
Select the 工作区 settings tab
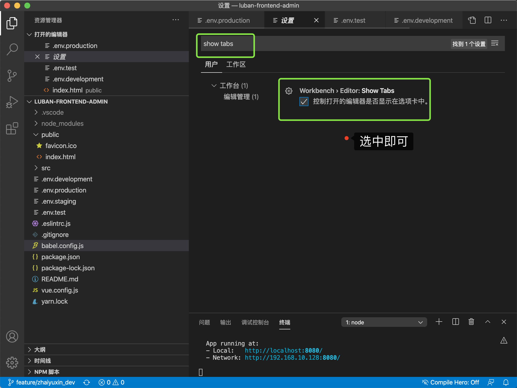236,64
